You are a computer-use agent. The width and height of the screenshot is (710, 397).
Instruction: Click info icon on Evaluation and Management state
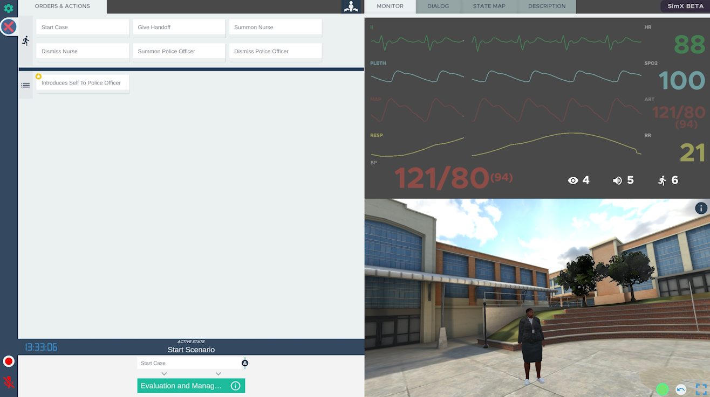[x=235, y=386]
